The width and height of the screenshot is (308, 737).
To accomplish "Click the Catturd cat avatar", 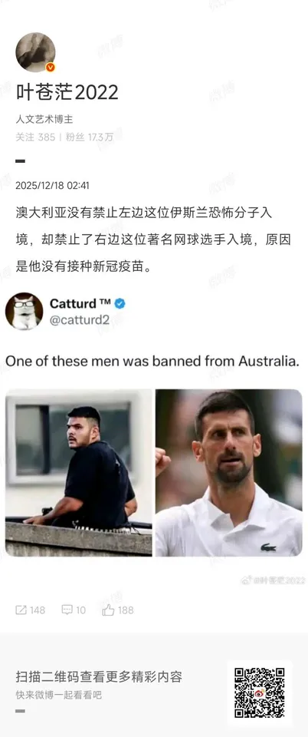I will (24, 311).
